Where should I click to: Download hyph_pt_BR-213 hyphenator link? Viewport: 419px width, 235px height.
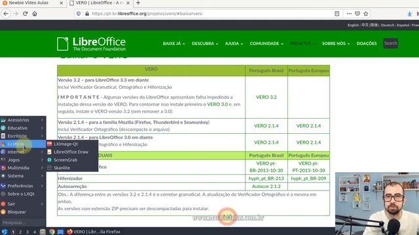[266, 178]
